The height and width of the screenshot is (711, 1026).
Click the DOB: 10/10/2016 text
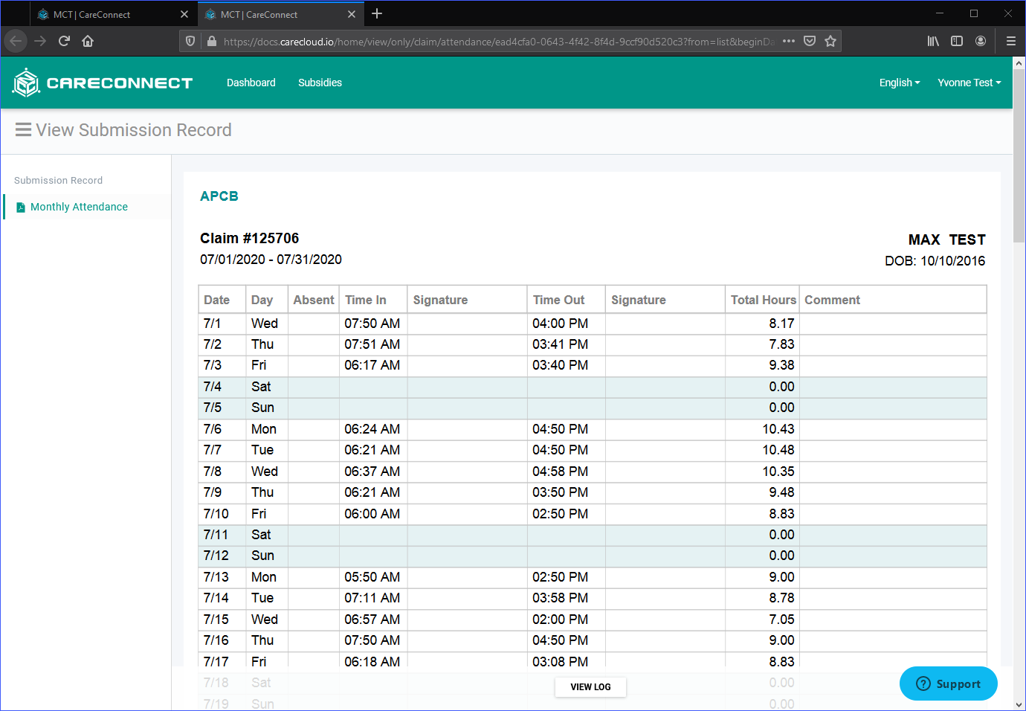(x=935, y=261)
